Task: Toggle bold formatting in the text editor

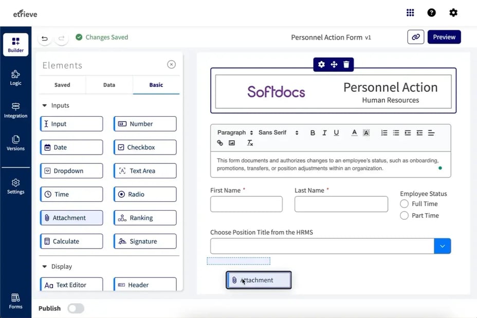Action: click(x=313, y=132)
